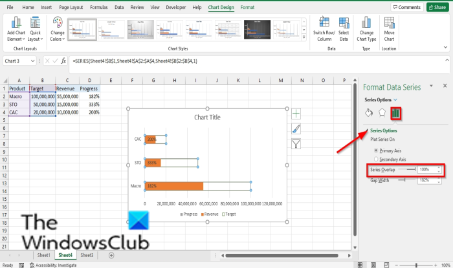The width and height of the screenshot is (453, 268).
Task: Click the Move Chart button
Action: (x=389, y=29)
